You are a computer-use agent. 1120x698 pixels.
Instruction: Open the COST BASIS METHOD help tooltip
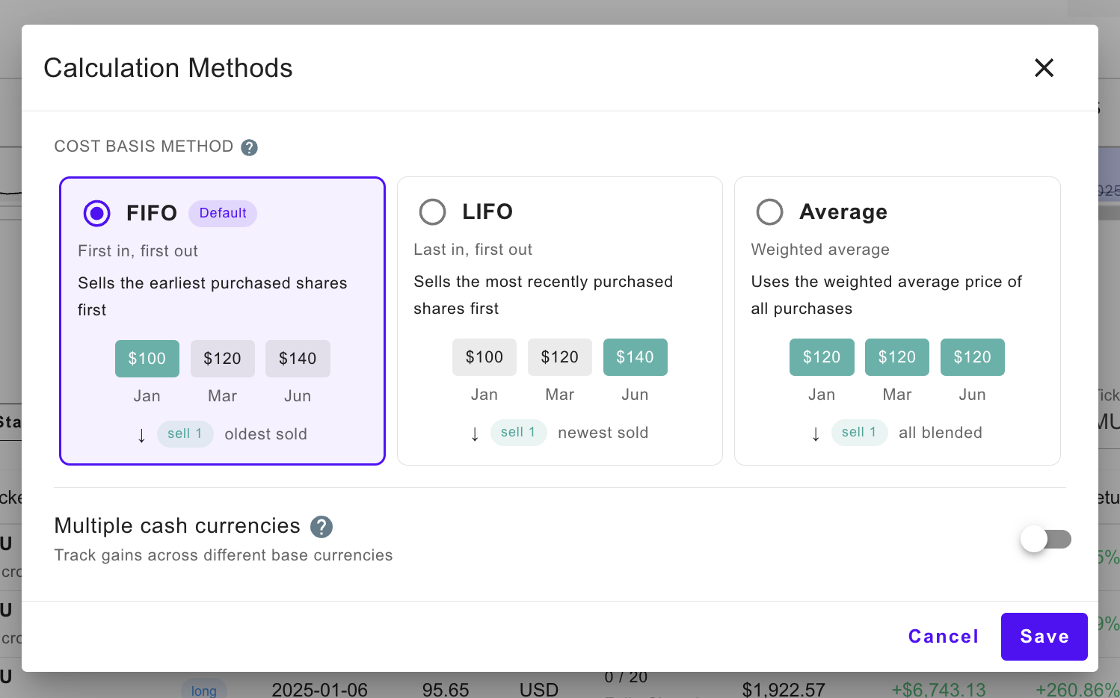coord(250,147)
